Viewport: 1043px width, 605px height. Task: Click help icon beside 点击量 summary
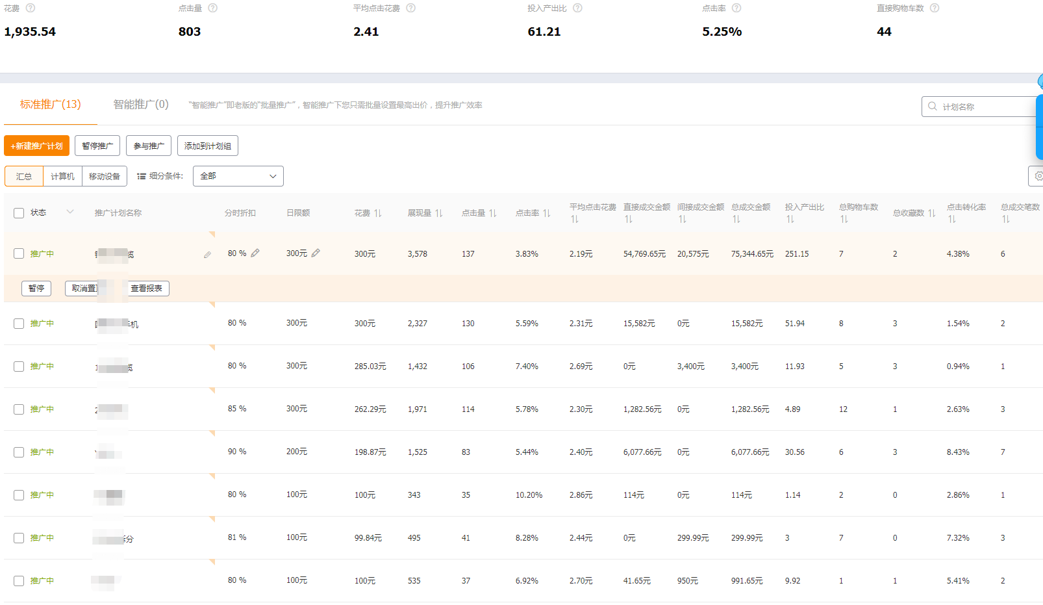coord(212,8)
